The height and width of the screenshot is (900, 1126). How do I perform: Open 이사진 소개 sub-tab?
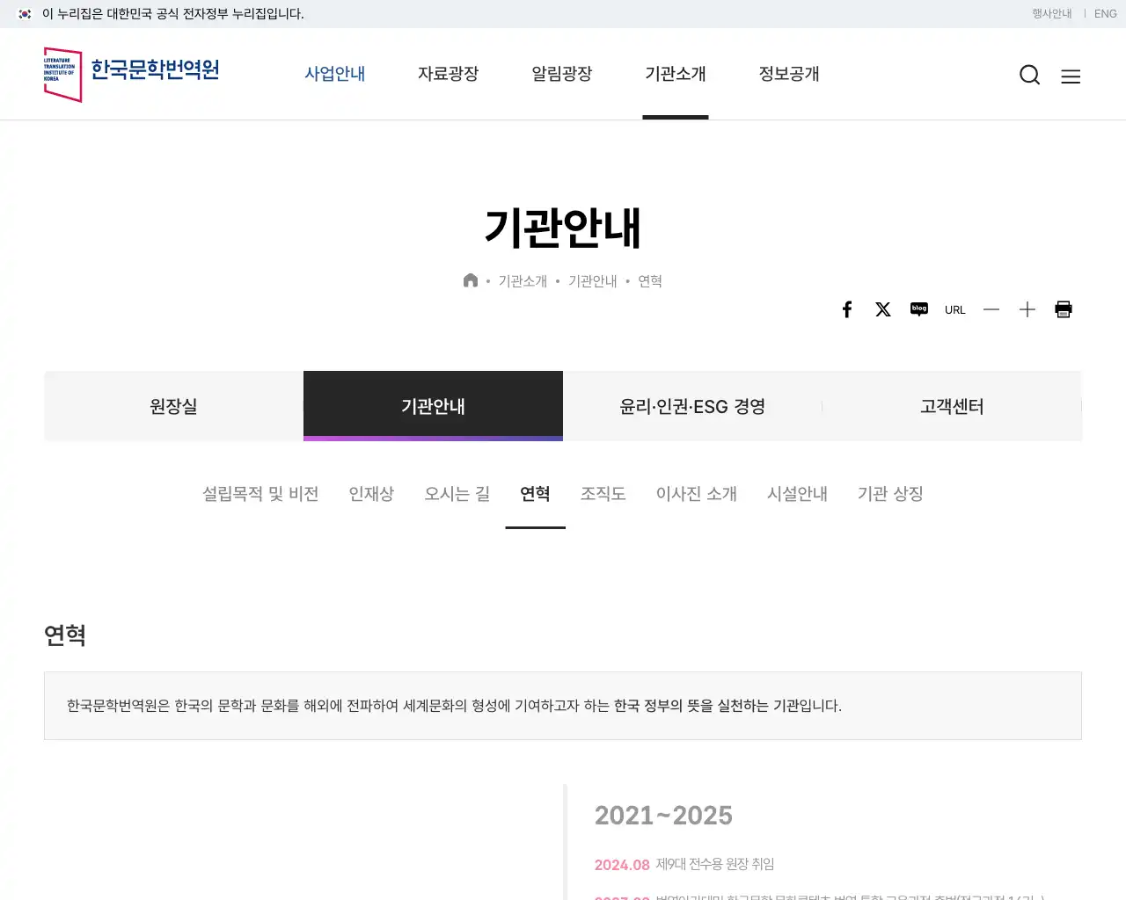pyautogui.click(x=697, y=494)
